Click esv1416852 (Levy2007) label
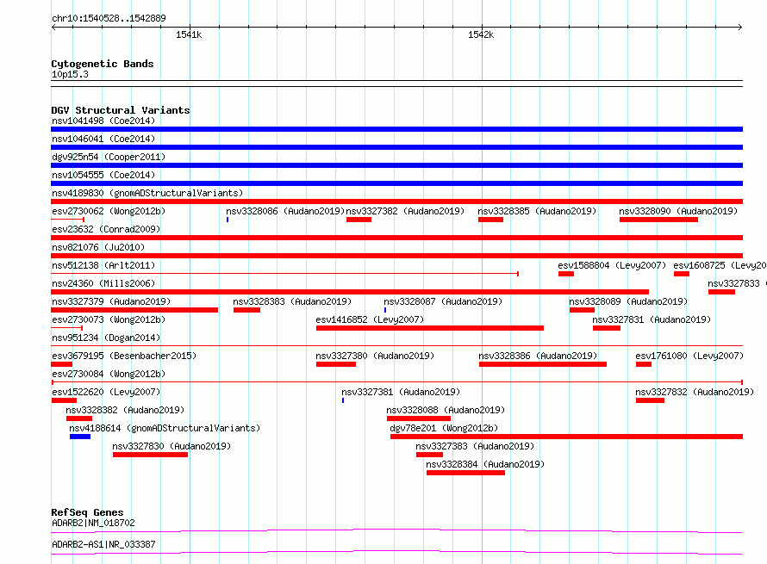 click(x=370, y=319)
